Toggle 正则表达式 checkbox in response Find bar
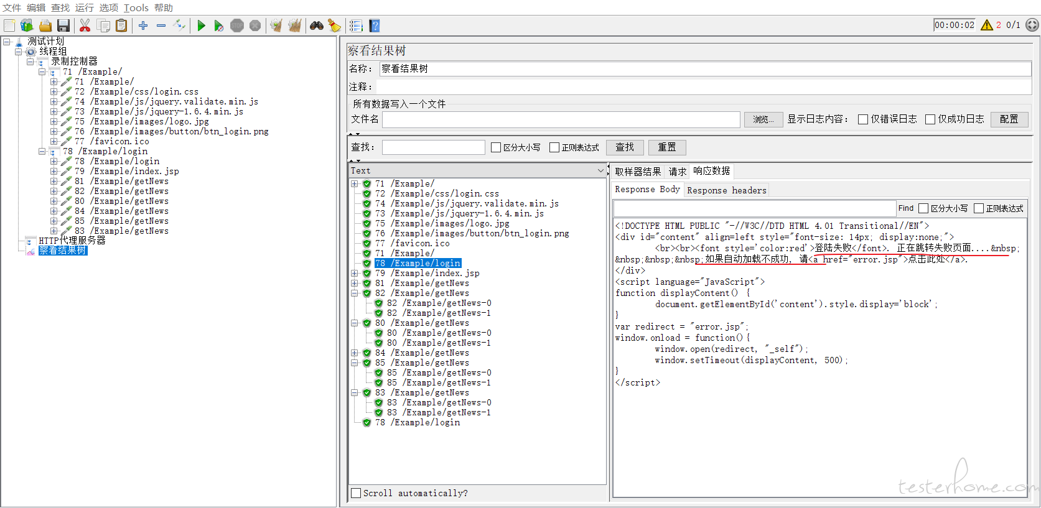The width and height of the screenshot is (1041, 508). (979, 208)
